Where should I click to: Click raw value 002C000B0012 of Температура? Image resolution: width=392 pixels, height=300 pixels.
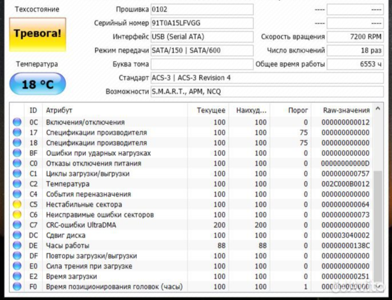coord(345,184)
